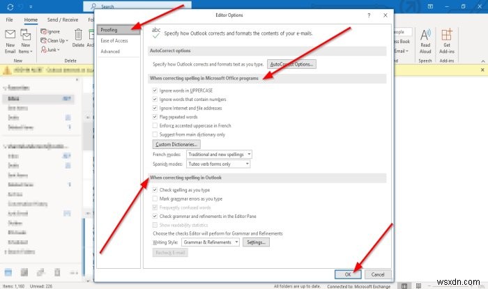Click the Help question mark in Editor Options
The width and height of the screenshot is (488, 289).
click(x=369, y=15)
